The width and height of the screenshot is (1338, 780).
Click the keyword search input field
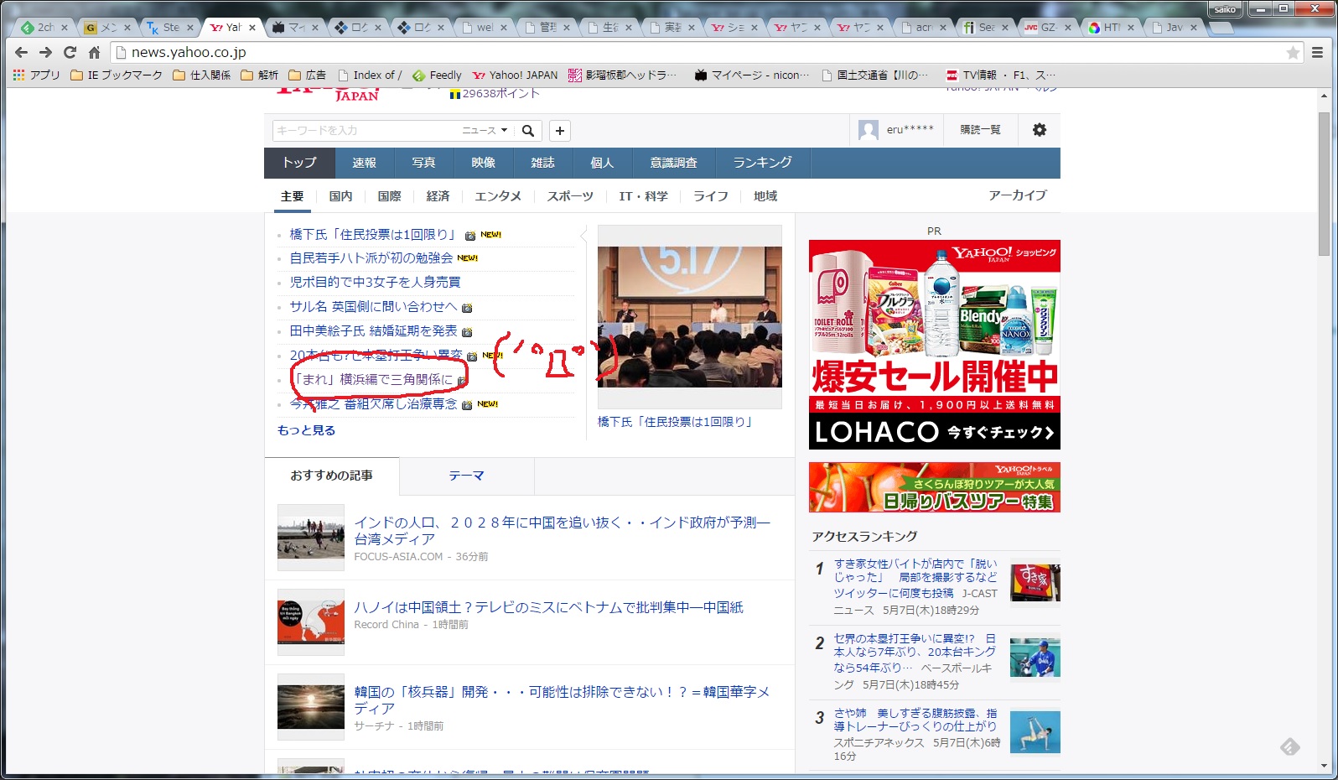click(x=365, y=131)
